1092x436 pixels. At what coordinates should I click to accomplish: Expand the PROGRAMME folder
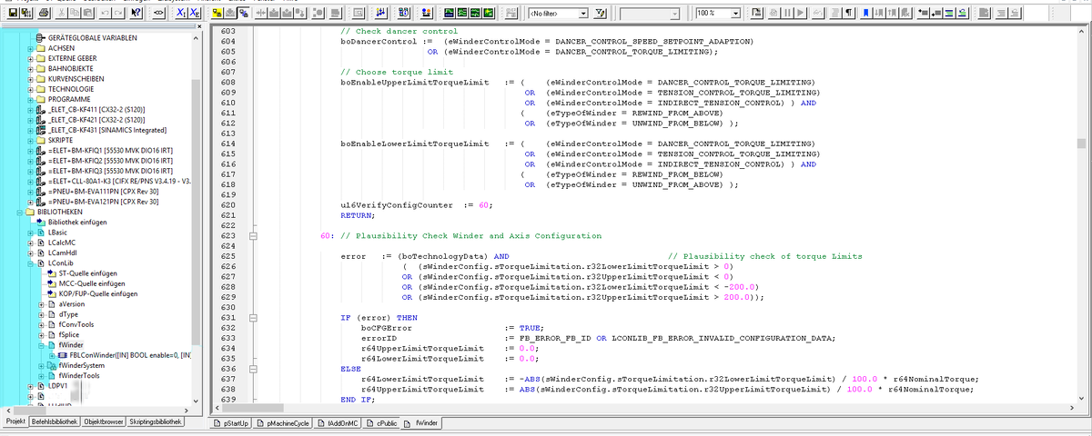[31, 99]
